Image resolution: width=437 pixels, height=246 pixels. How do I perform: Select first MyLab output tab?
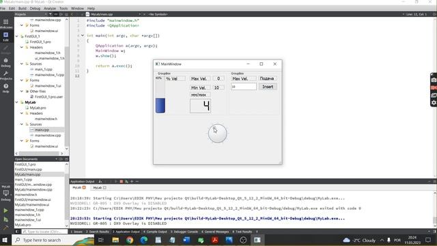click(79, 187)
